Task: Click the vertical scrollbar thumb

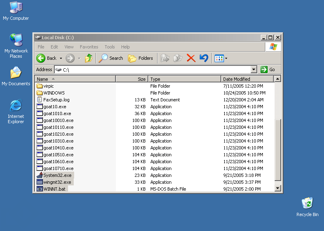Action: coord(277,150)
